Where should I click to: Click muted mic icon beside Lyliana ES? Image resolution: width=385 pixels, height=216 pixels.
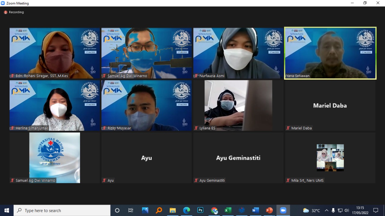click(x=196, y=128)
